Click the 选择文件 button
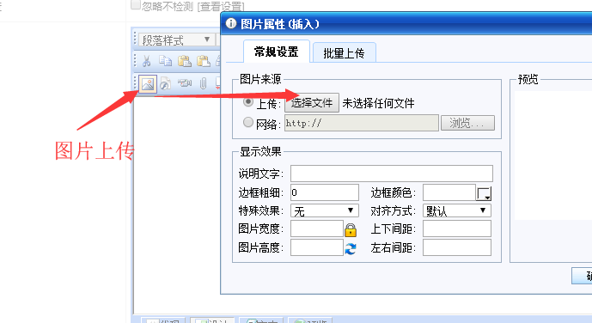The height and width of the screenshot is (323, 592). pyautogui.click(x=312, y=102)
